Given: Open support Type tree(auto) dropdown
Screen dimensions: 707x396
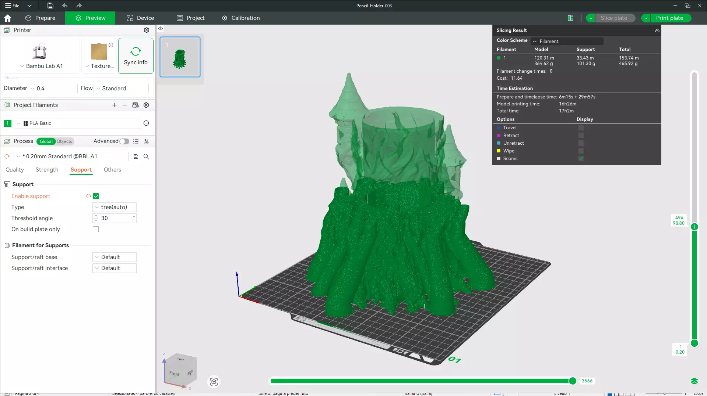Looking at the screenshot, I should click(x=115, y=207).
